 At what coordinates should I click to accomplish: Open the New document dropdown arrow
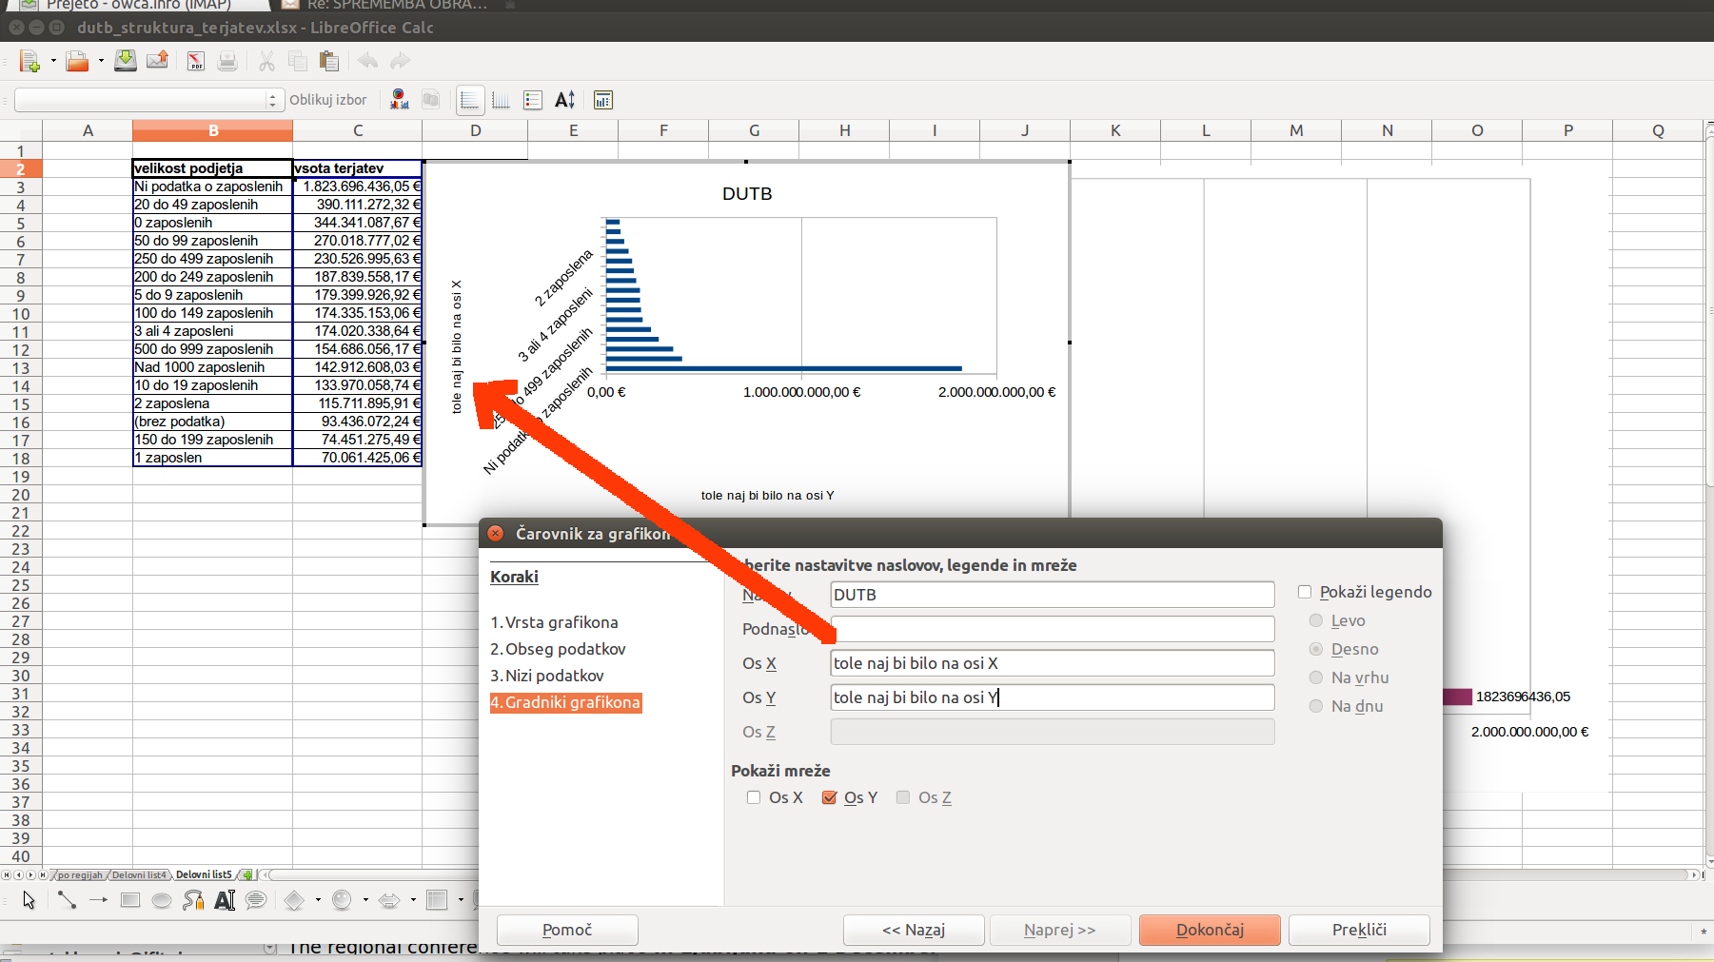53,62
